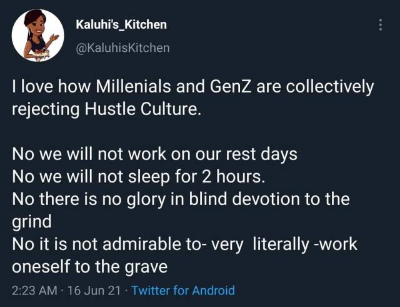This screenshot has width=400, height=307.
Task: Click the 16 Jun 21 date
Action: tap(94, 290)
